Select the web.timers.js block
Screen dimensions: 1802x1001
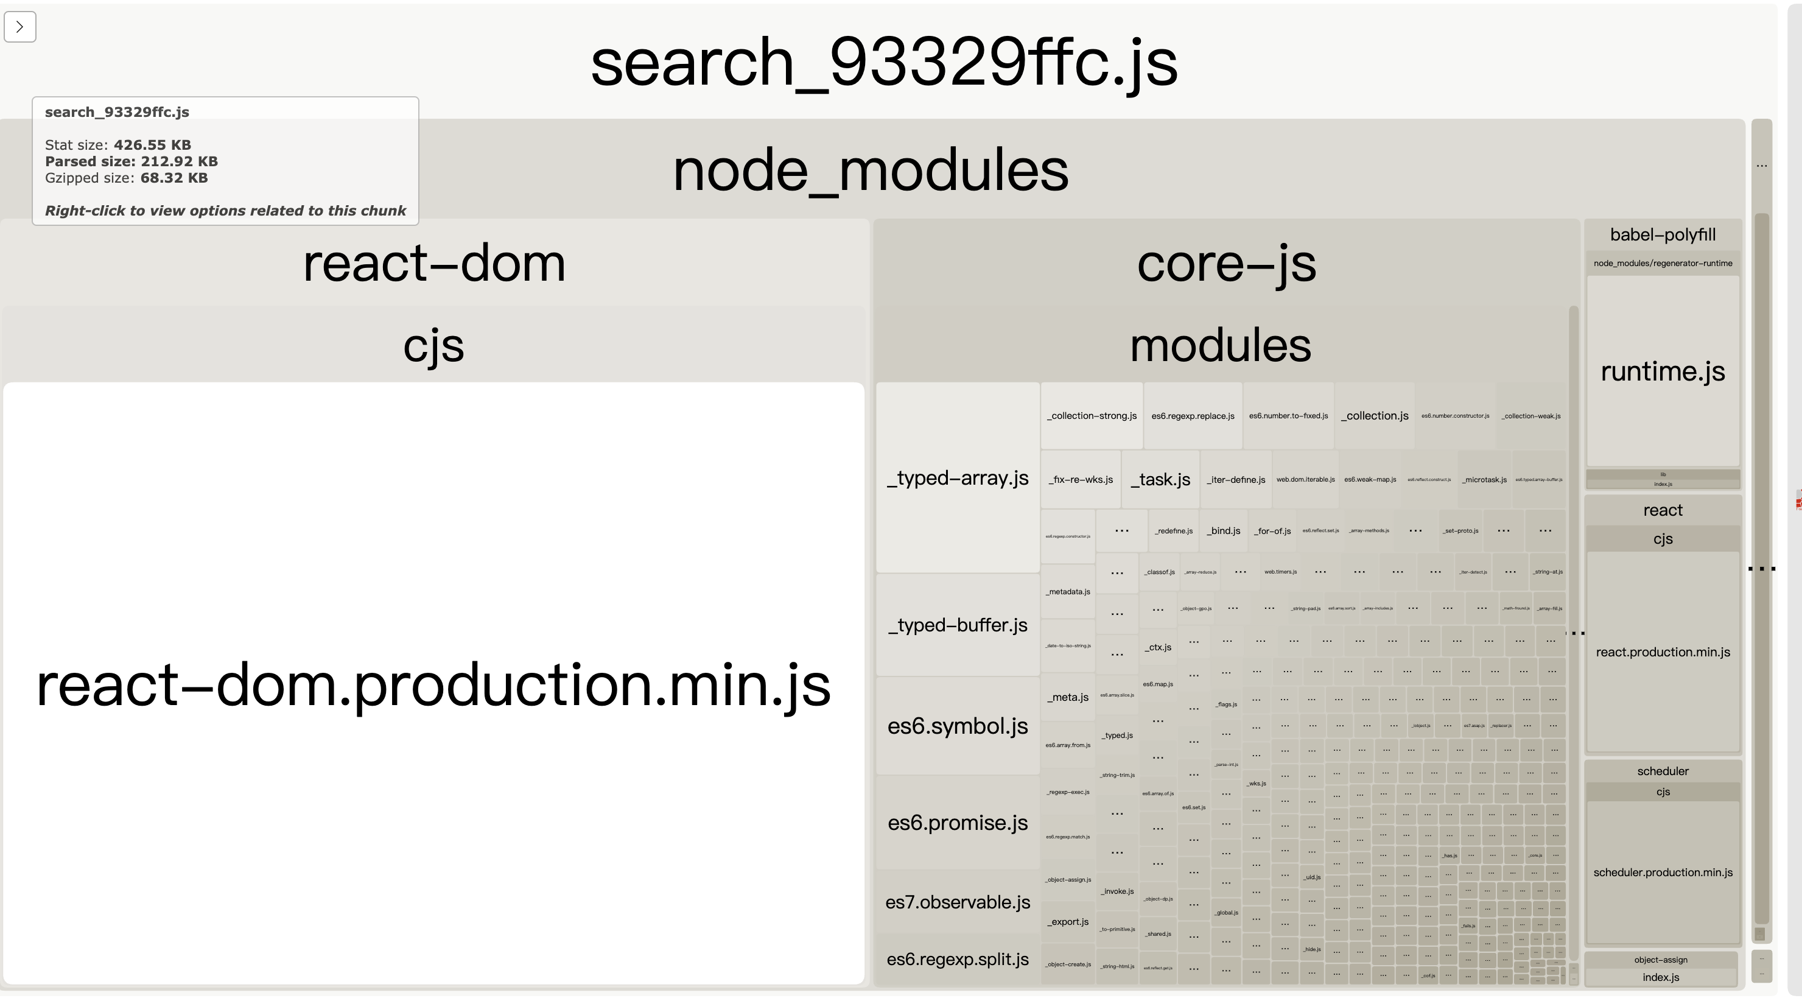coord(1280,572)
